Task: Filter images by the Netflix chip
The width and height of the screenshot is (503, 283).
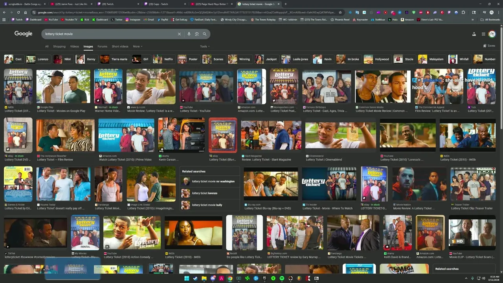Action: [x=163, y=59]
